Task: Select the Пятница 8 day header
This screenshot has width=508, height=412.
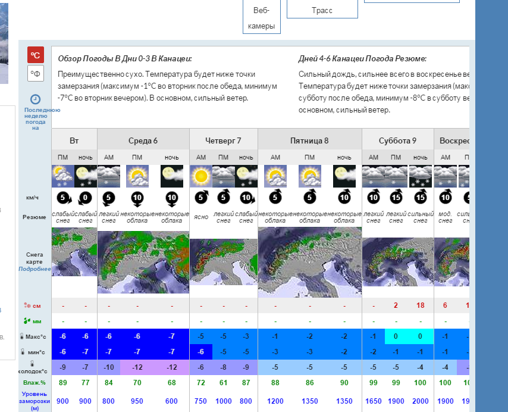Action: tap(310, 141)
